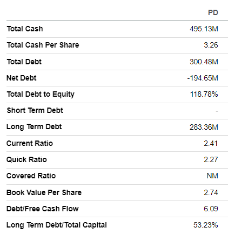Click the NM value for Covered Ratio
Image resolution: width=228 pixels, height=234 pixels.
(x=212, y=176)
